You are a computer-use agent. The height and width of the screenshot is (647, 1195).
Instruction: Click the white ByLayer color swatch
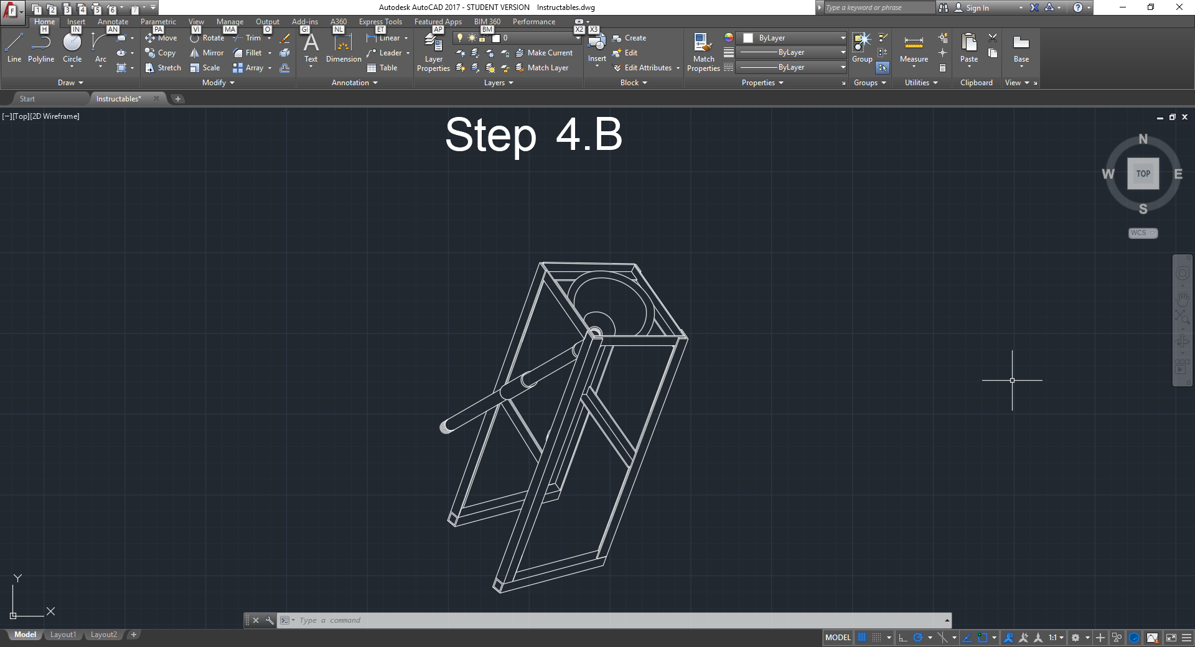pos(748,38)
